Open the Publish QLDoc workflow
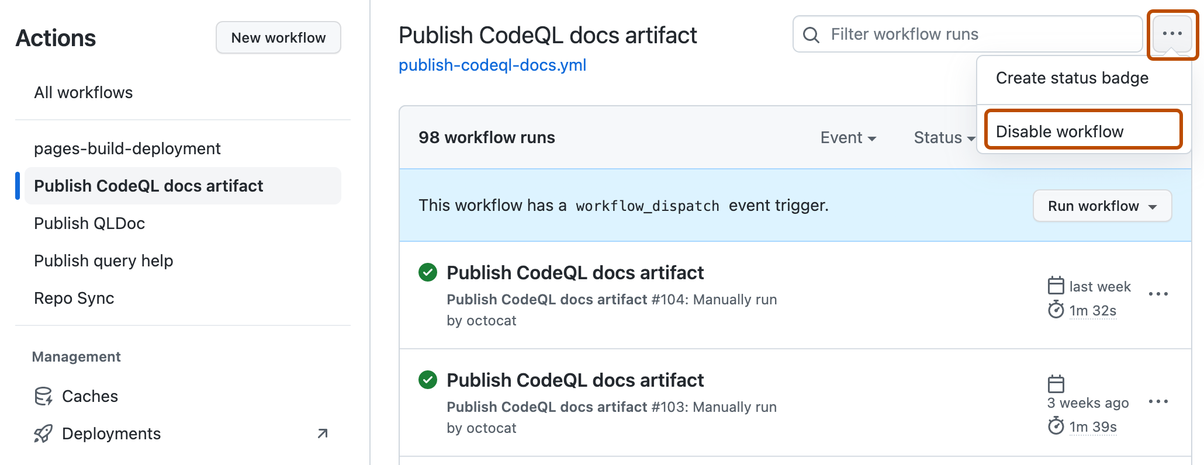This screenshot has height=465, width=1204. (x=89, y=223)
